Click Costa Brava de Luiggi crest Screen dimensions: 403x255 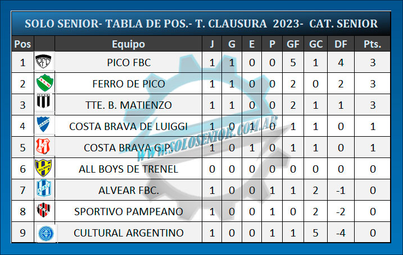pos(44,126)
